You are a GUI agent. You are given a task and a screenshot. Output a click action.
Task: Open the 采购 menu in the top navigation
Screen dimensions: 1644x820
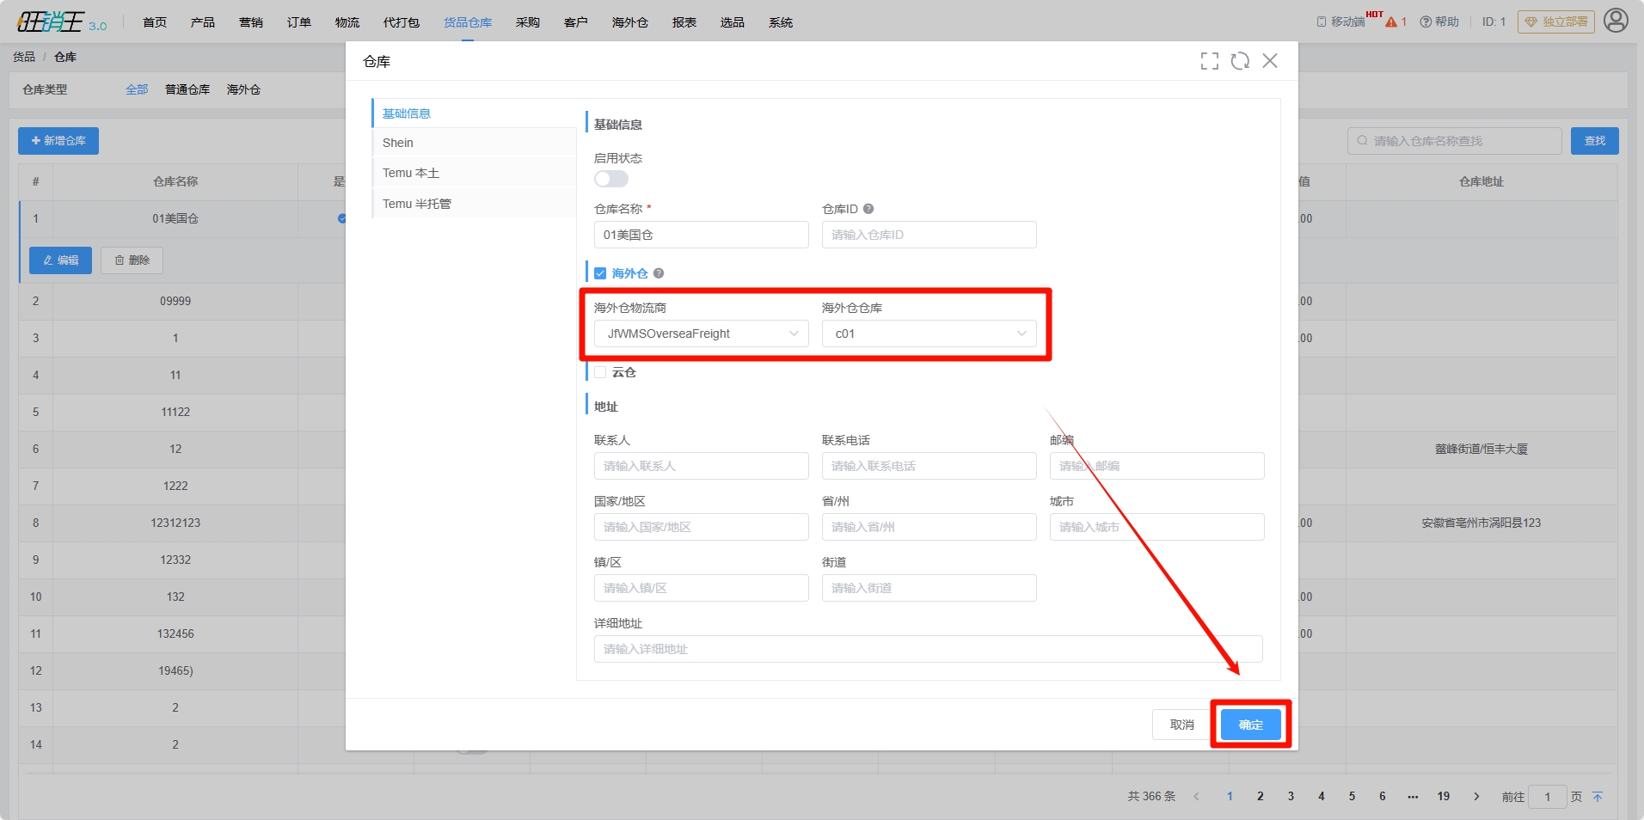527,22
